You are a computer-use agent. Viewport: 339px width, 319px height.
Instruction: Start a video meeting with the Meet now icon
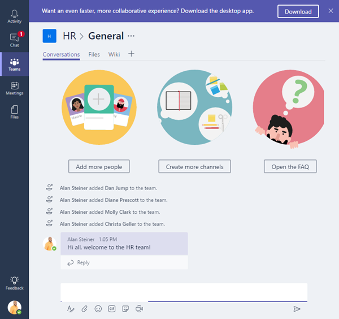coord(139,309)
